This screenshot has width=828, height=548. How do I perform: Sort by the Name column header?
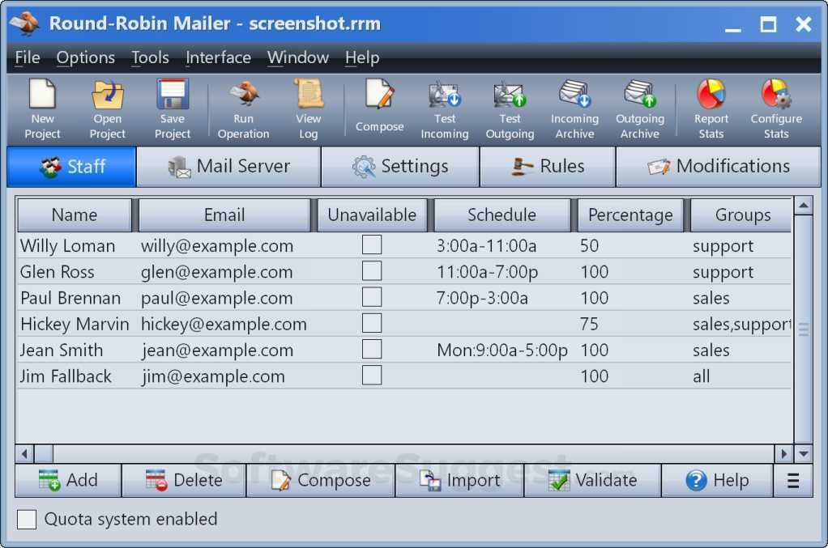[x=75, y=215]
